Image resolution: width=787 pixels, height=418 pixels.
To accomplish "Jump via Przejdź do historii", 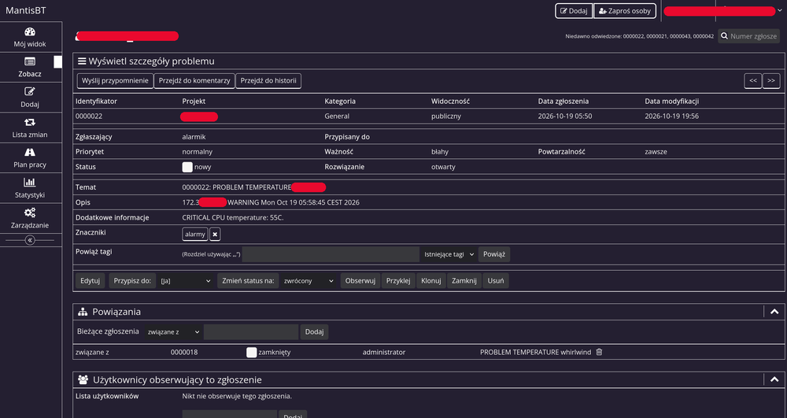I will click(x=268, y=81).
